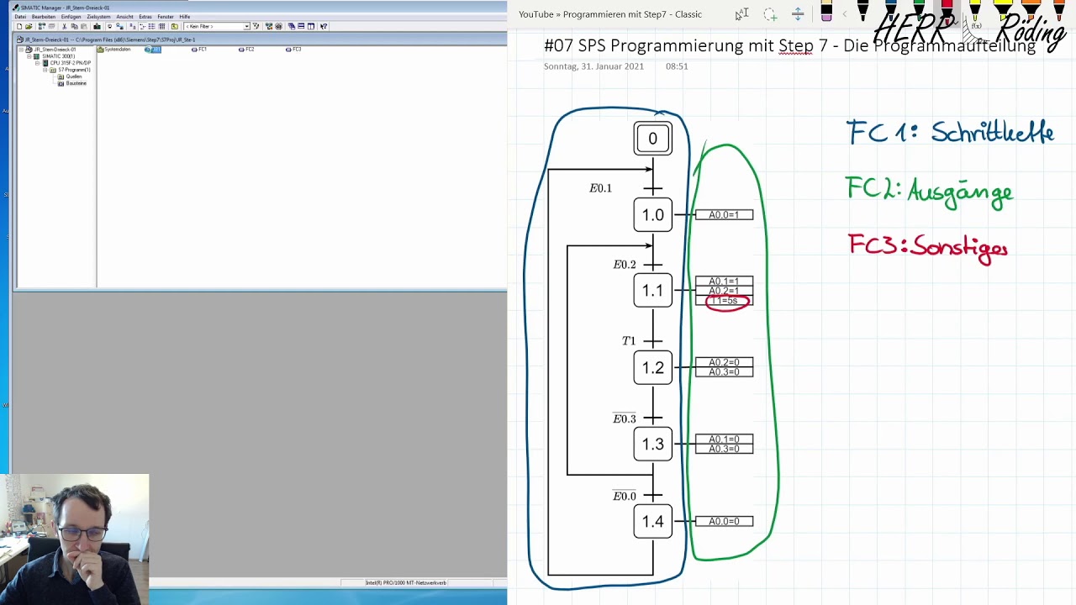Select the Quellen folder
1076x605 pixels.
(74, 76)
